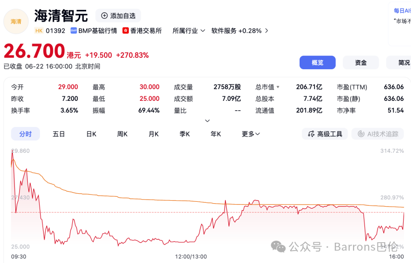411x263 pixels.
Task: Click the 314.72% chart axis label
Action: point(392,151)
